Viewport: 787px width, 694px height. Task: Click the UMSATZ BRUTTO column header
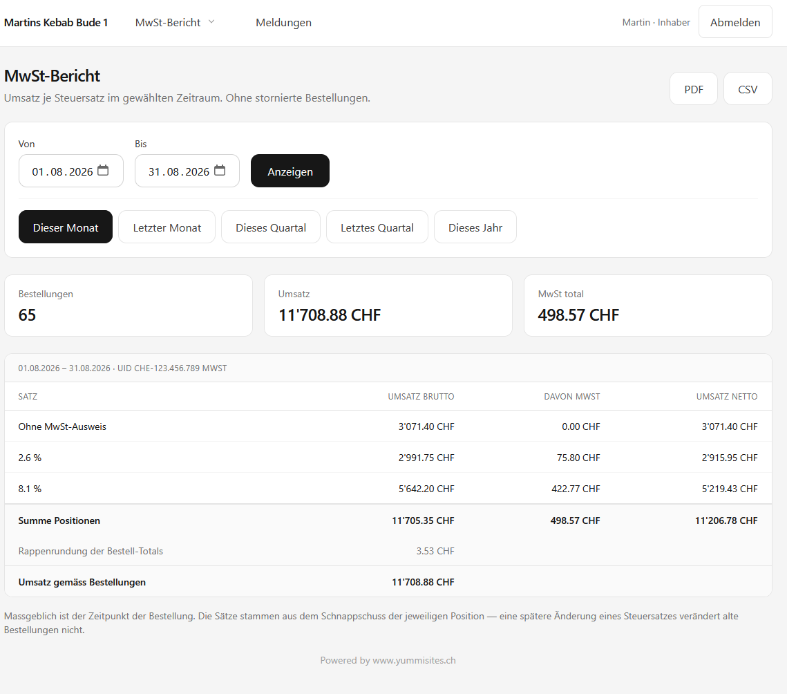coord(421,396)
